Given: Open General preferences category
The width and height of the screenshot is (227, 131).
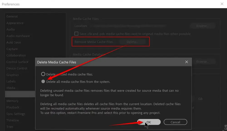Looking at the screenshot, I should 12,16.
